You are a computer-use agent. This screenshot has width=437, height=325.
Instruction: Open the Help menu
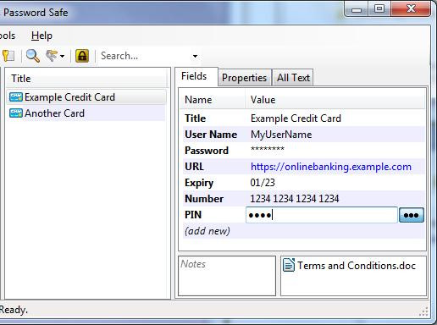[41, 36]
